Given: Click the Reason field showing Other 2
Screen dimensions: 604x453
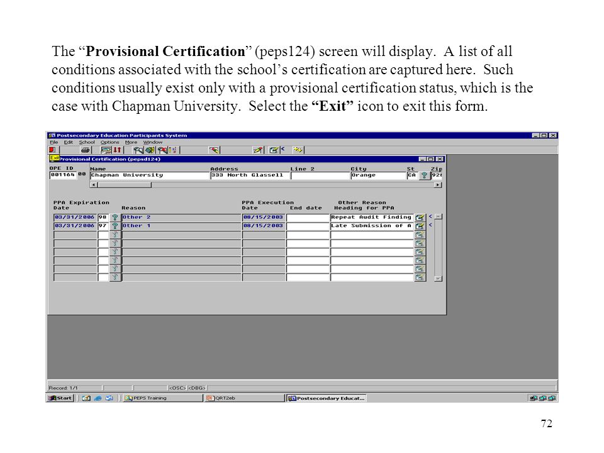Looking at the screenshot, I should [x=181, y=218].
